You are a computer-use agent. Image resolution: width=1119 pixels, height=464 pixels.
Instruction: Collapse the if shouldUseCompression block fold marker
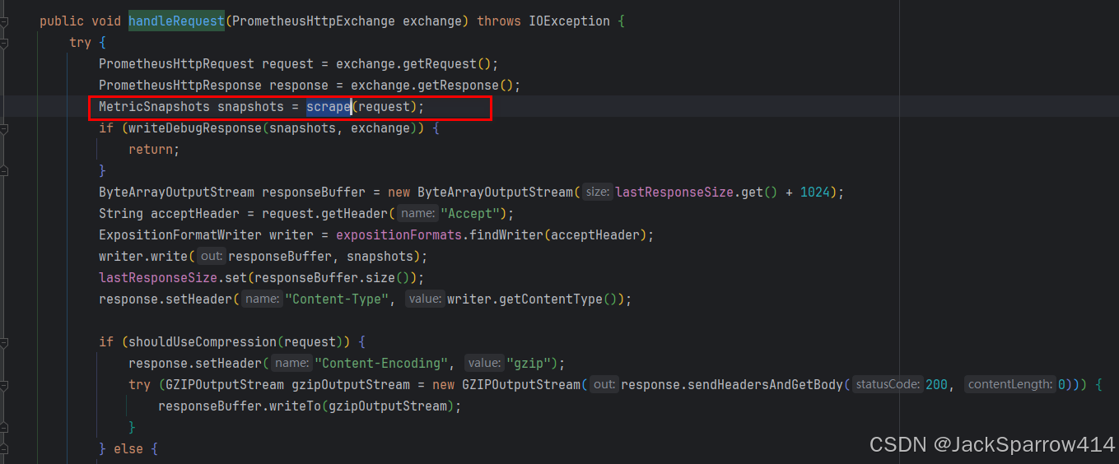point(3,342)
